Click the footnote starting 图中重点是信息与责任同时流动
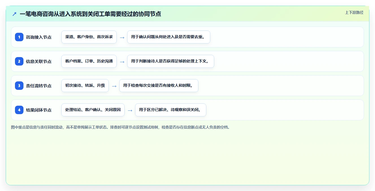 click(121, 127)
